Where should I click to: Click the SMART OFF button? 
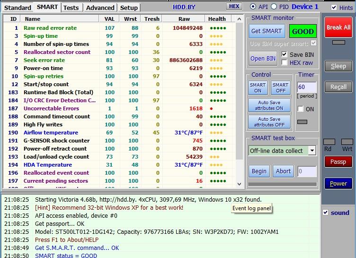point(281,88)
